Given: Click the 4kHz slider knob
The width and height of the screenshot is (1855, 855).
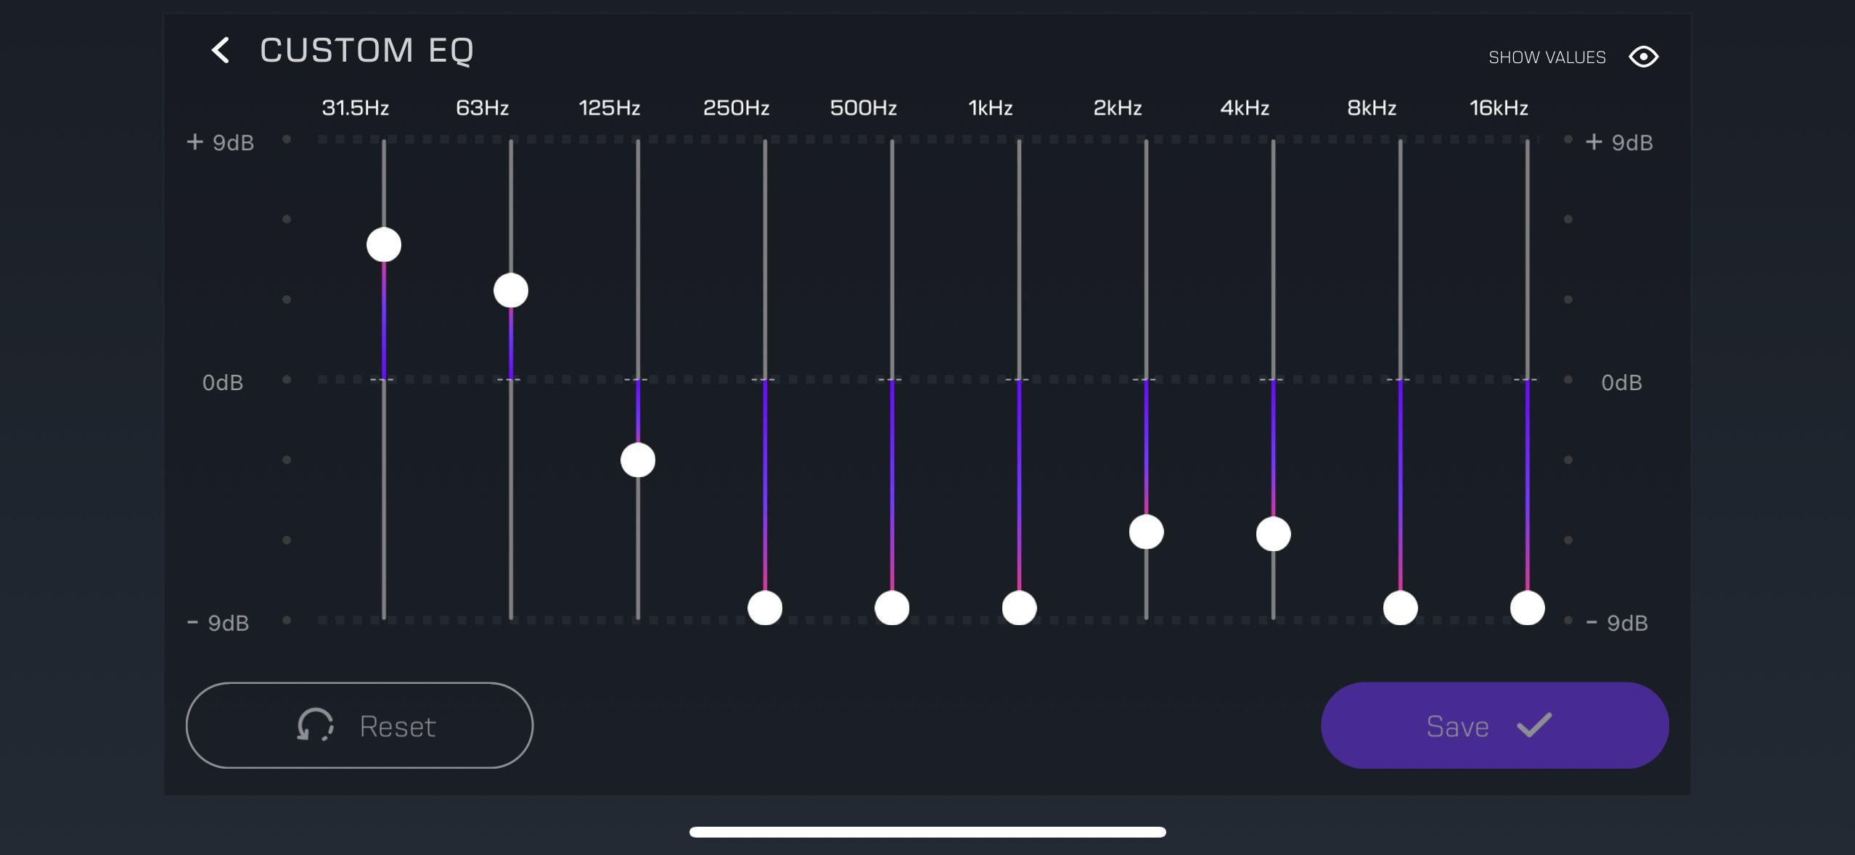Looking at the screenshot, I should point(1273,534).
